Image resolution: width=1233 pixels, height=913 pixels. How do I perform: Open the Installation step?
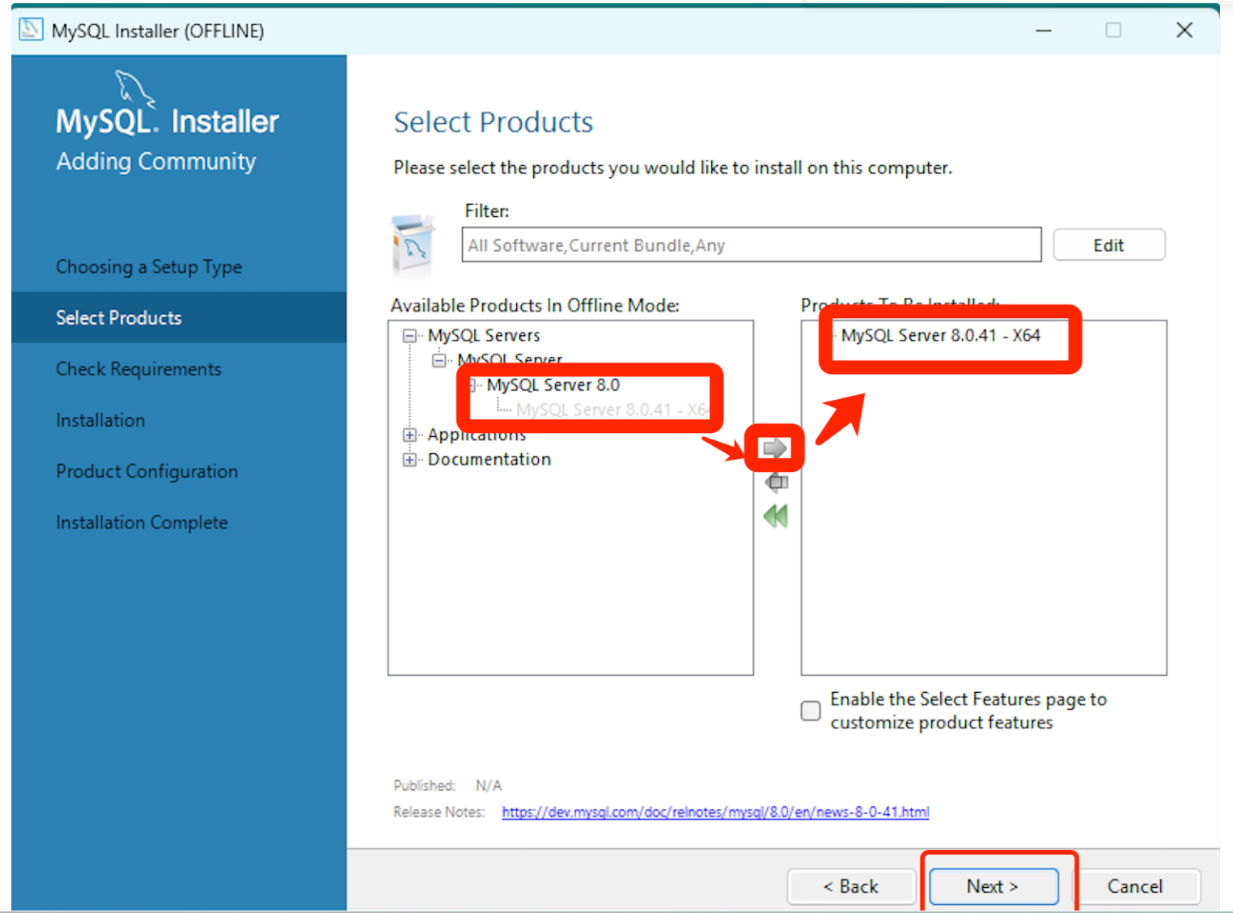coord(100,420)
